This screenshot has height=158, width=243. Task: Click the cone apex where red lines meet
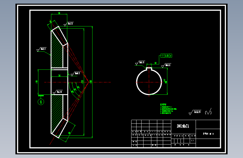point(89,82)
